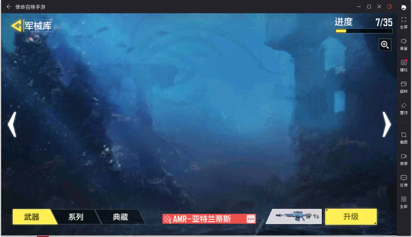
Task: Switch to the 系列 tab
Action: tap(76, 217)
